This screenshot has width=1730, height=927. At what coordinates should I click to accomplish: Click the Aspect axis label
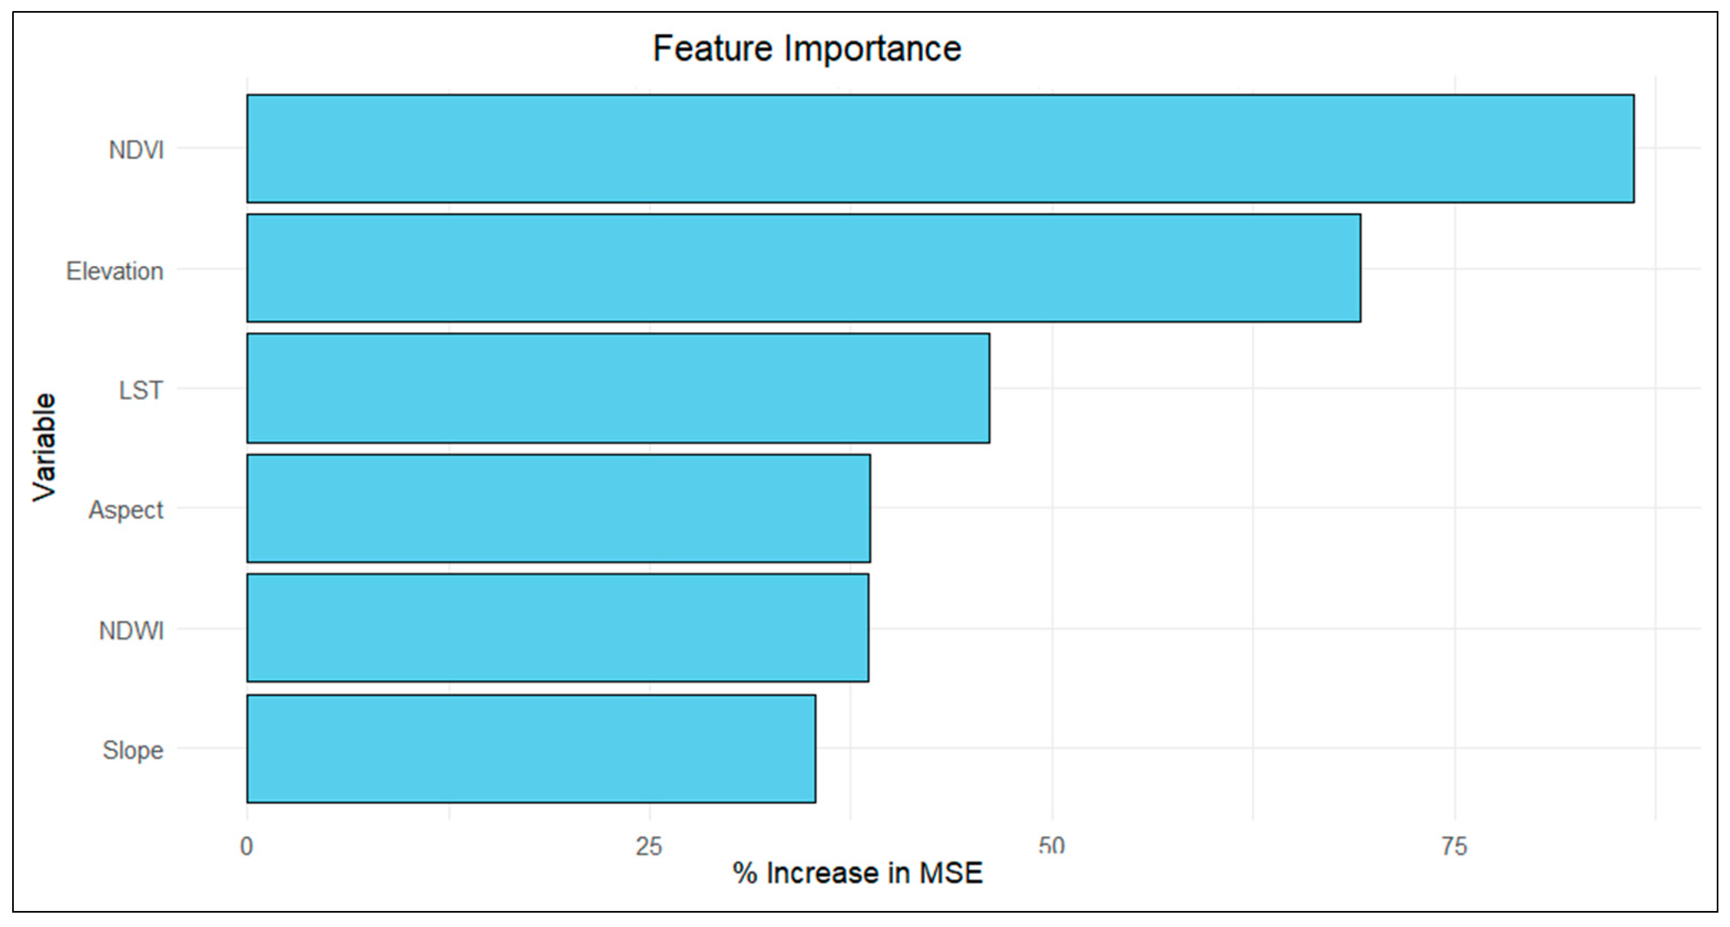126,510
